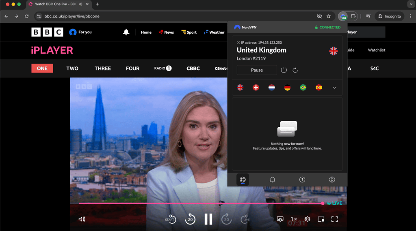The width and height of the screenshot is (416, 231).
Task: Click the LIVE indicator label
Action: coord(335,203)
